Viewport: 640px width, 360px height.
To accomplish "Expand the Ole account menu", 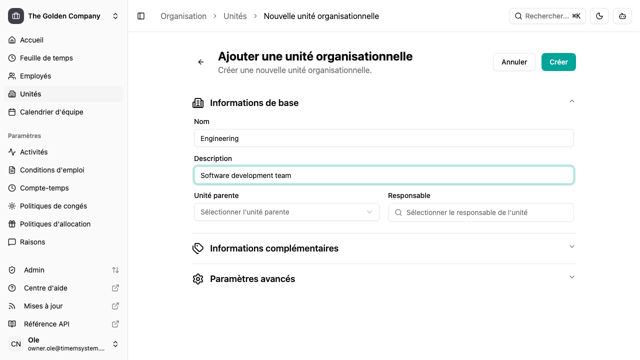I will (x=115, y=344).
